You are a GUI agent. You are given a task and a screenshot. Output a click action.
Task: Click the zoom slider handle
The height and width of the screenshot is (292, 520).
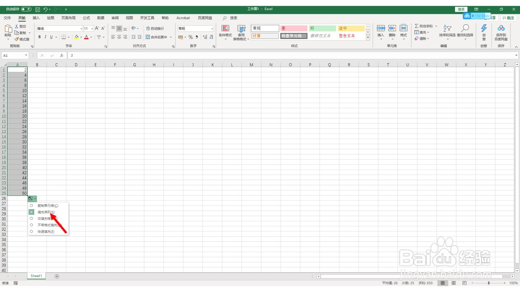coord(488,283)
